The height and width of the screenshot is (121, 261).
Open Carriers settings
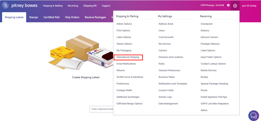click(163, 50)
